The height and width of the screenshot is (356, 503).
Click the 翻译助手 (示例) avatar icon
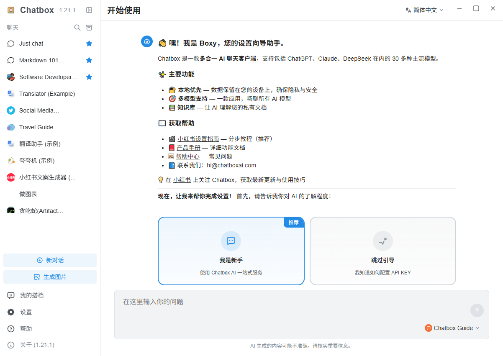[x=11, y=144]
